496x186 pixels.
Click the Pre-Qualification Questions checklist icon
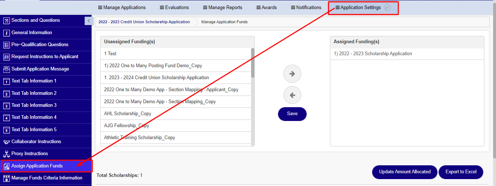[x=6, y=45]
